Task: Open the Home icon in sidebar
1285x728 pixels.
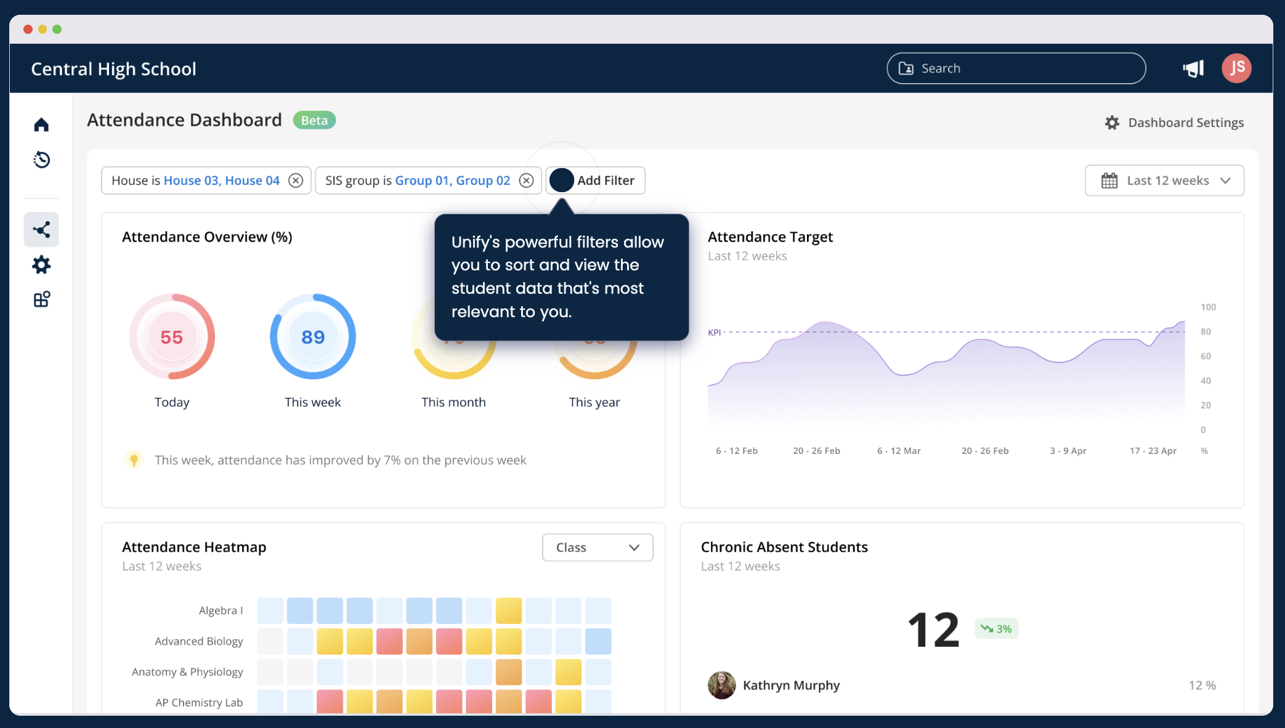Action: 41,124
